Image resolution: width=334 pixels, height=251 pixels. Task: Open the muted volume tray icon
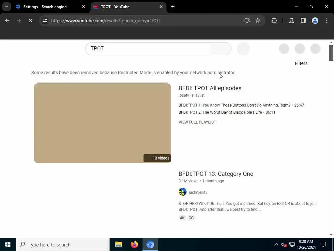coord(284,244)
